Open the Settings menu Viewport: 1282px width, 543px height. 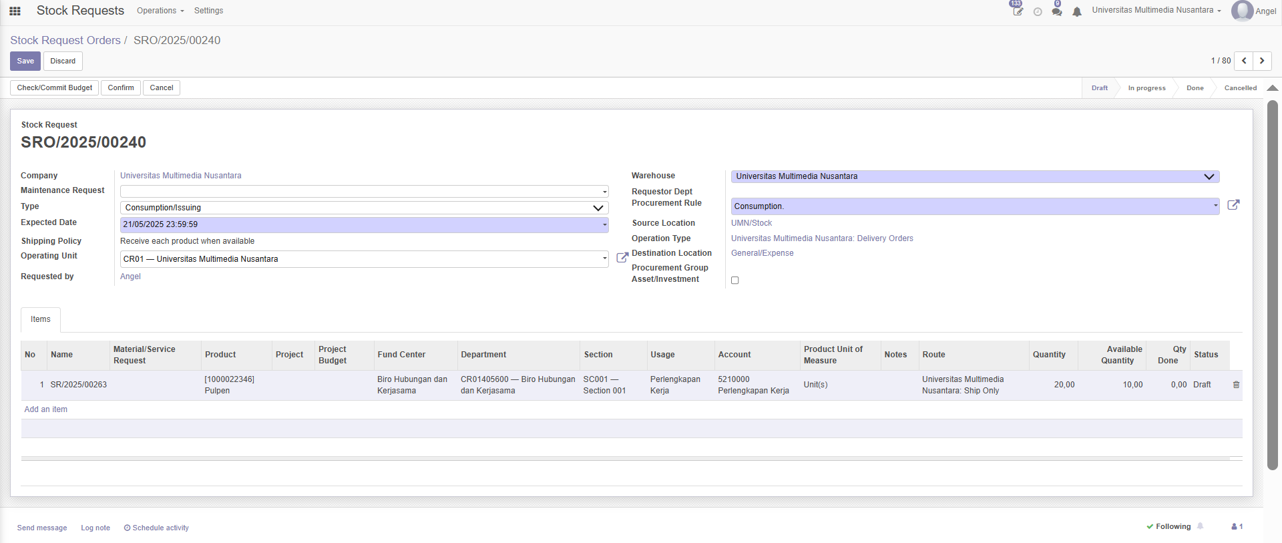(x=208, y=11)
